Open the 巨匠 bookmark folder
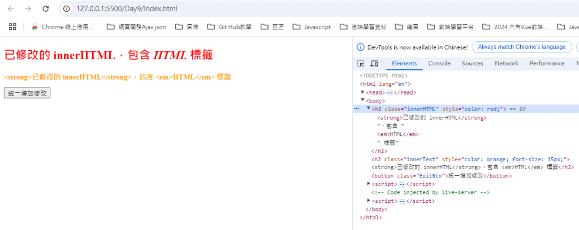Image resolution: width=579 pixels, height=230 pixels. (x=272, y=27)
